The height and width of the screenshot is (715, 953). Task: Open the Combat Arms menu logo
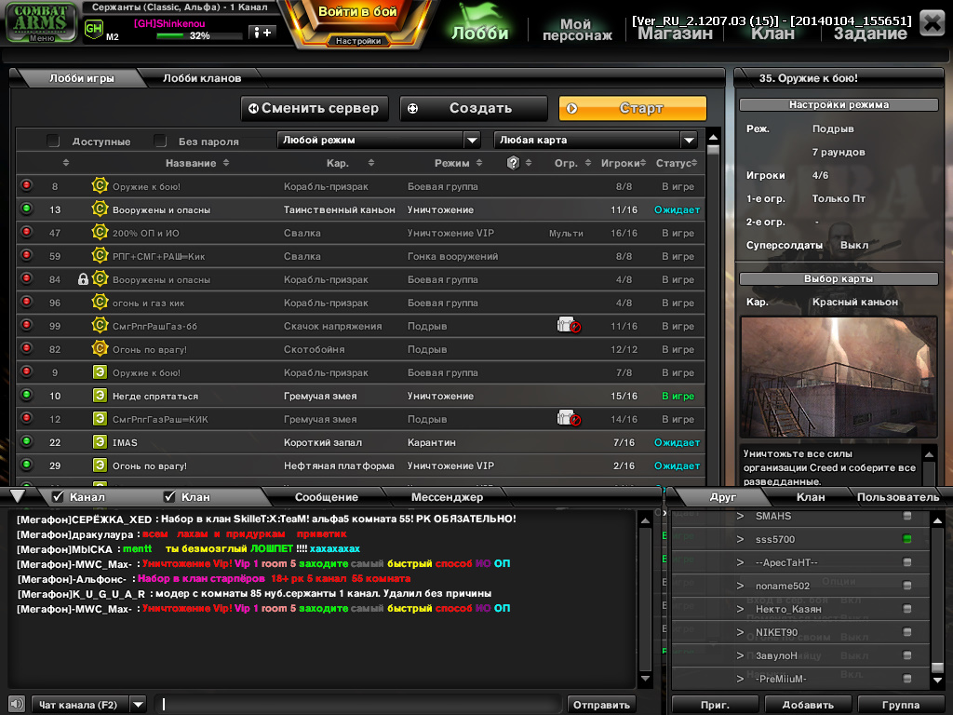click(40, 22)
